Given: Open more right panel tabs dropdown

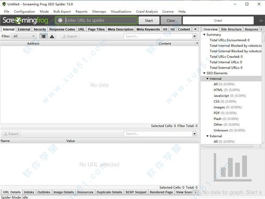Looking at the screenshot, I should [261, 29].
